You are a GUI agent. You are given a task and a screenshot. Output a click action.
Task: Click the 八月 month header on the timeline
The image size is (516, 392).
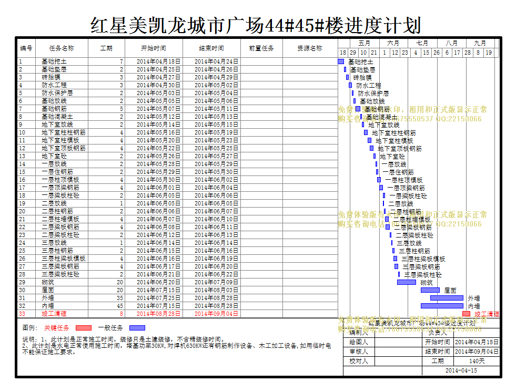(451, 43)
